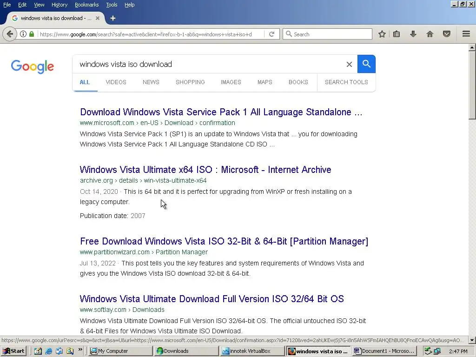Reload the current page
This screenshot has width=476, height=357.
tap(271, 34)
